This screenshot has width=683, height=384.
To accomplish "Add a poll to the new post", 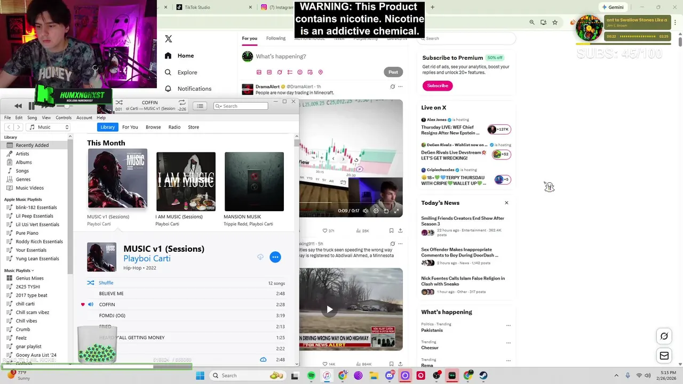I will 290,72.
